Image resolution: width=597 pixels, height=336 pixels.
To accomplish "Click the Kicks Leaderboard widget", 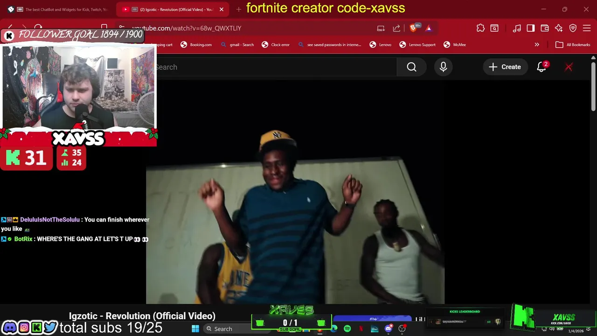I will pos(465,318).
